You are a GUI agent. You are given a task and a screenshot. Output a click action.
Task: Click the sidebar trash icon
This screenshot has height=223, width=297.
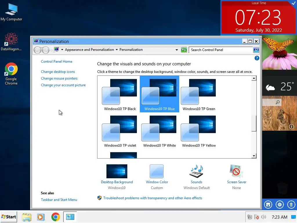[291, 205]
